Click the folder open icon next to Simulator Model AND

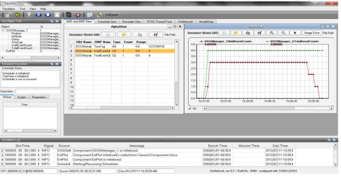[124, 35]
